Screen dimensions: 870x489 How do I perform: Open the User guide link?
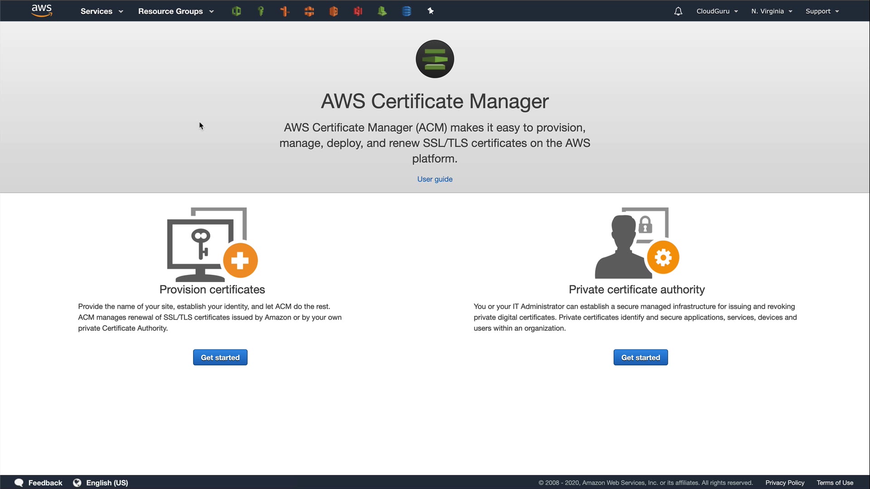tap(435, 179)
